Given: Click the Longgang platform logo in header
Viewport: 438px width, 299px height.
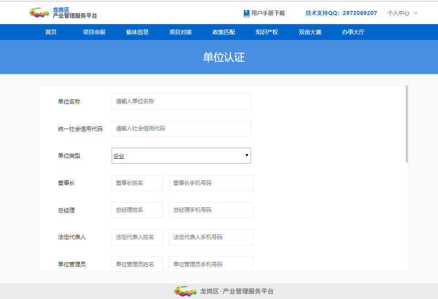Looking at the screenshot, I should click(63, 13).
